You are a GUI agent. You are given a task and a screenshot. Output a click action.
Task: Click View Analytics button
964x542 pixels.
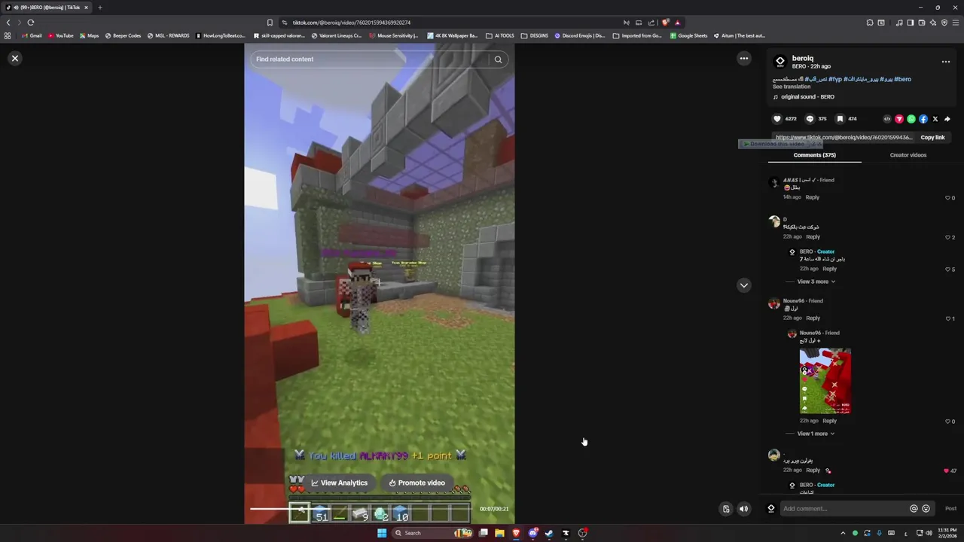tap(340, 483)
